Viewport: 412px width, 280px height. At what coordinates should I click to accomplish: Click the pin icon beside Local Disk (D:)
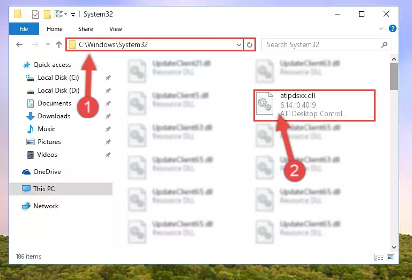point(108,90)
